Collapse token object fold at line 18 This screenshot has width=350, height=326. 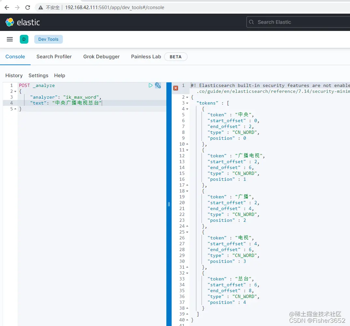[x=187, y=191]
